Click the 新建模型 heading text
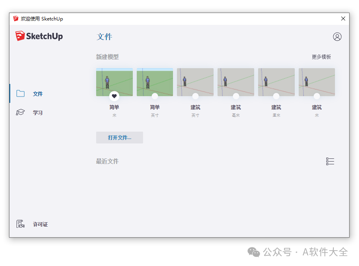Image resolution: width=359 pixels, height=266 pixels. pyautogui.click(x=107, y=57)
